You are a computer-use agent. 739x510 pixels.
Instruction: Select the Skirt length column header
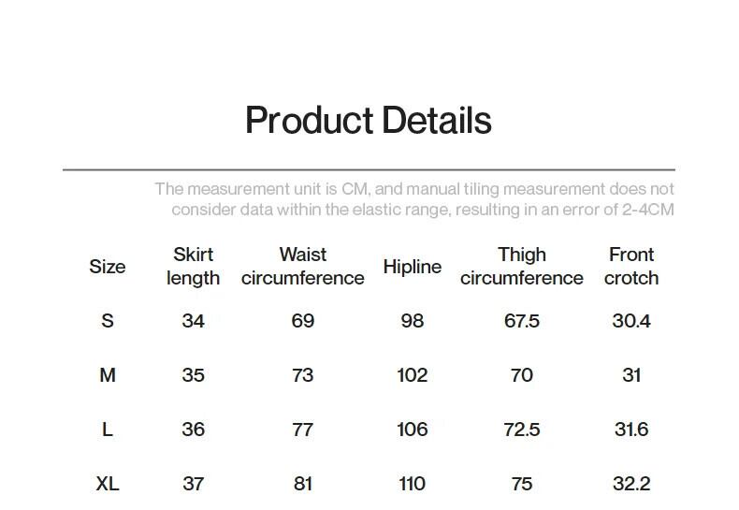[194, 267]
